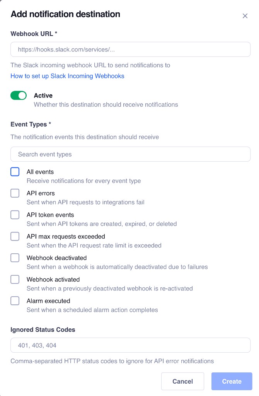
Task: Check the All events checkbox
Action: pos(15,171)
